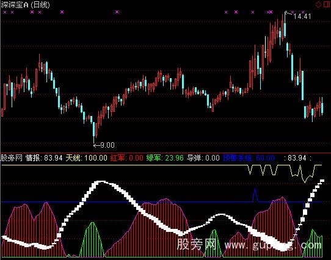Click the red diamond icon at chart corner
Image resolution: width=331 pixels, height=260 pixels.
click(318, 5)
